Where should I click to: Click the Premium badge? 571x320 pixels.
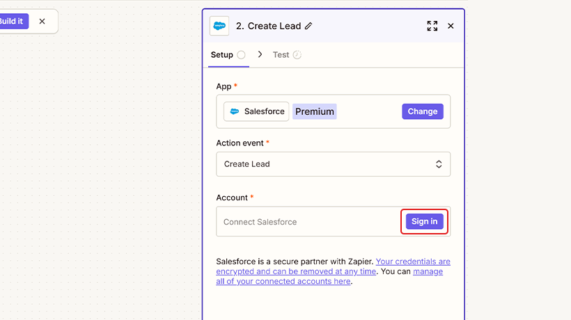pos(314,111)
